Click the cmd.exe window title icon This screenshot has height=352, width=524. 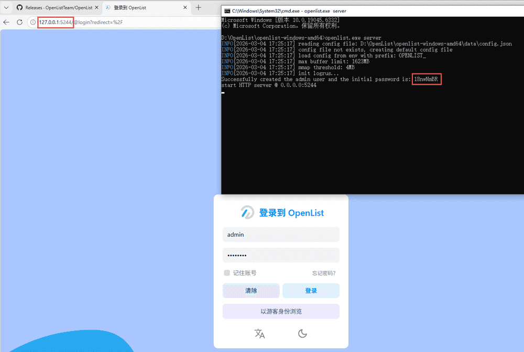click(227, 11)
